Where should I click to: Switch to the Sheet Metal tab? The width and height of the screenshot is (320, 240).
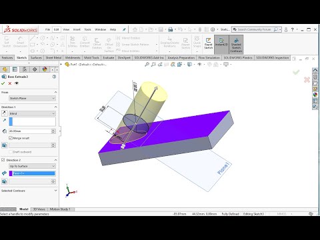pos(53,58)
